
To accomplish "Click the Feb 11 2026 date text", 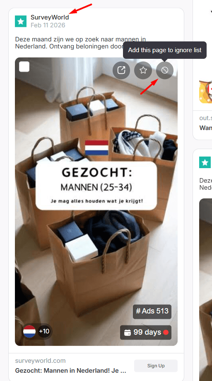I will coord(48,25).
